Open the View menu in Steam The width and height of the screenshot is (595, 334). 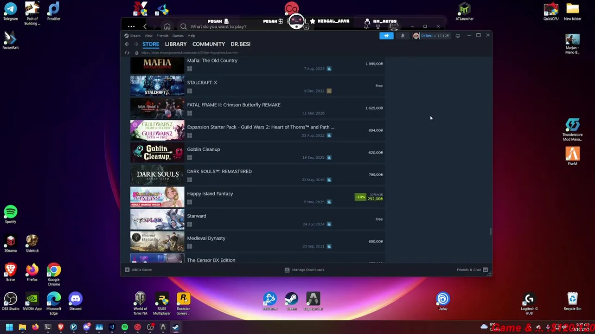[x=148, y=36]
